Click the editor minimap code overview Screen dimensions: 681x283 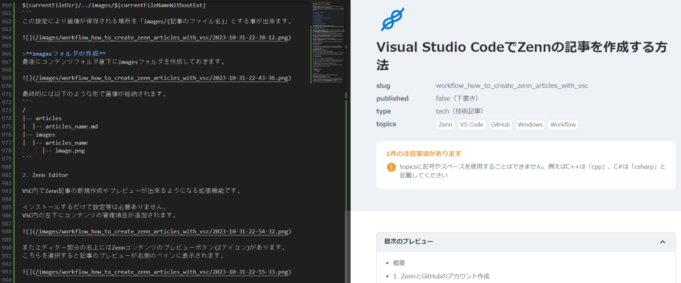(x=327, y=43)
